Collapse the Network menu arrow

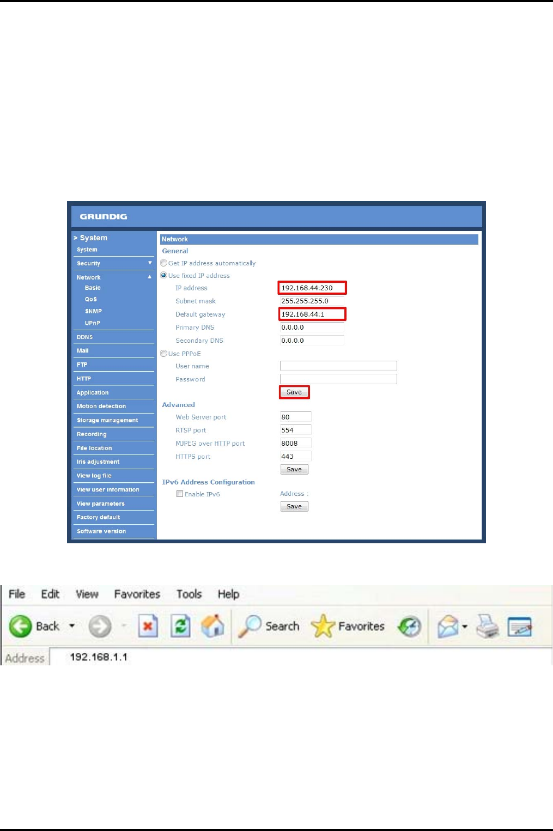150,277
